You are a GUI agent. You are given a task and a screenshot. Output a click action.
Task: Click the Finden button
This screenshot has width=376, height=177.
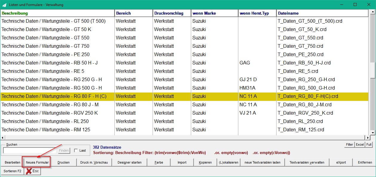tap(64, 150)
